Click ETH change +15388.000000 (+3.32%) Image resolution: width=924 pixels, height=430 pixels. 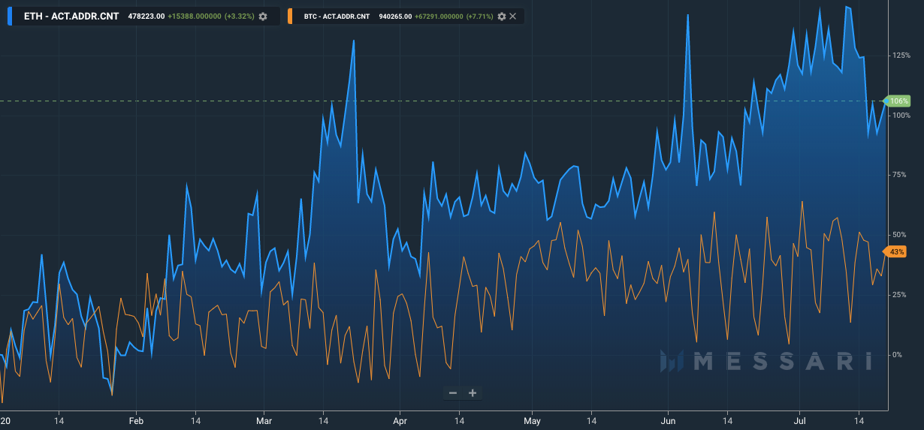[x=211, y=17]
